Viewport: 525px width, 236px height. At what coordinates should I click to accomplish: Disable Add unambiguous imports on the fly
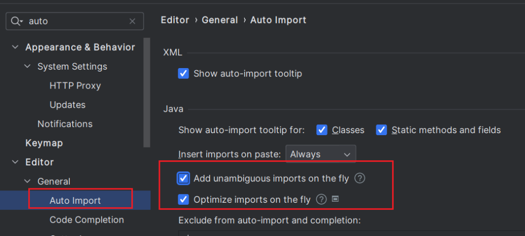pos(184,179)
